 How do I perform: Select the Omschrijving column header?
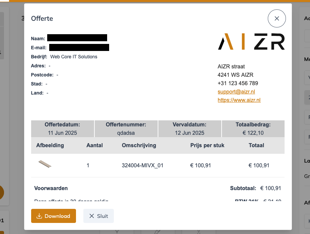coord(139,145)
